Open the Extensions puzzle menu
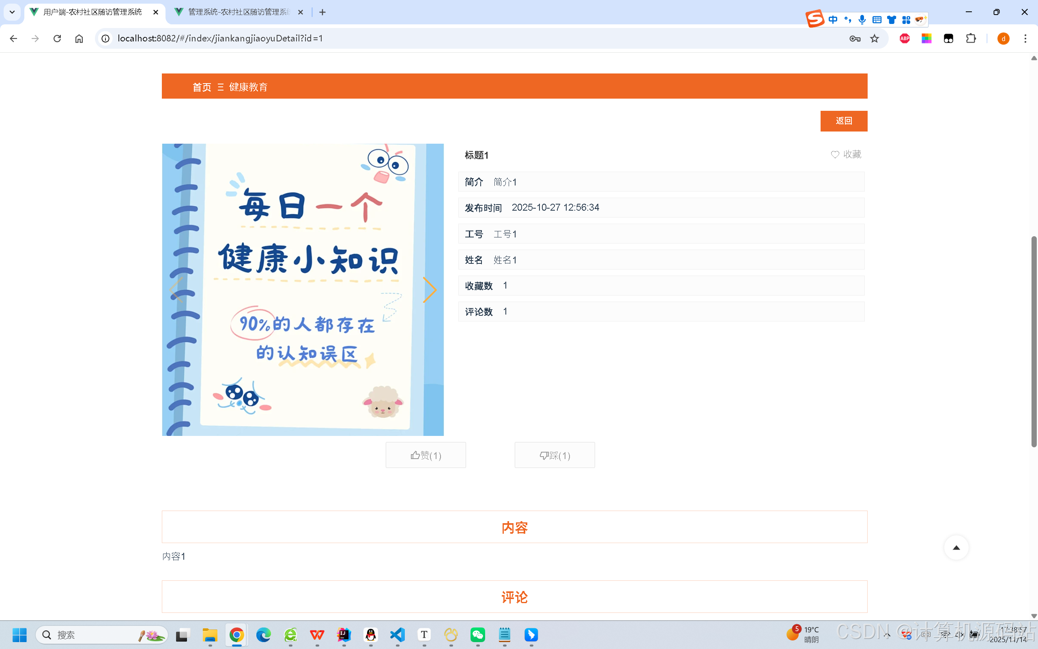Image resolution: width=1038 pixels, height=649 pixels. point(971,39)
